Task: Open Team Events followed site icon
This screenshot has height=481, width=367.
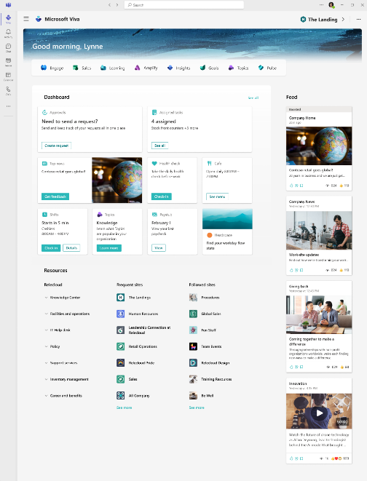Action: pyautogui.click(x=193, y=346)
